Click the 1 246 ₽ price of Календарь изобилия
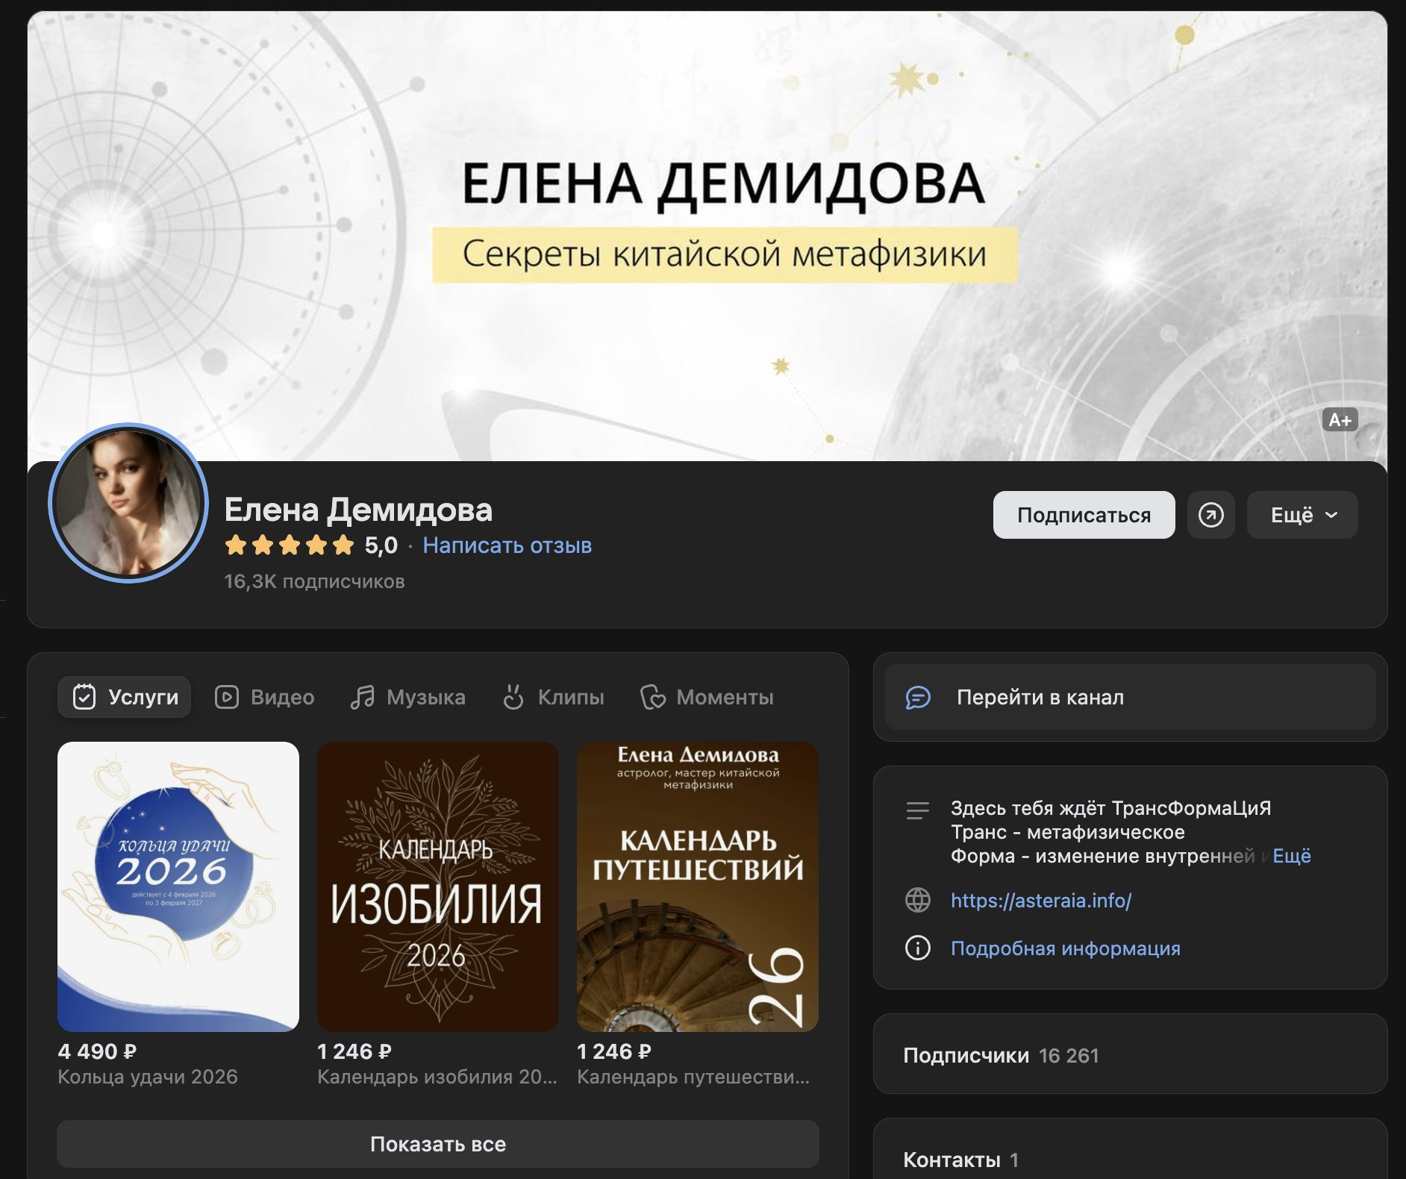The width and height of the screenshot is (1406, 1179). (354, 1051)
